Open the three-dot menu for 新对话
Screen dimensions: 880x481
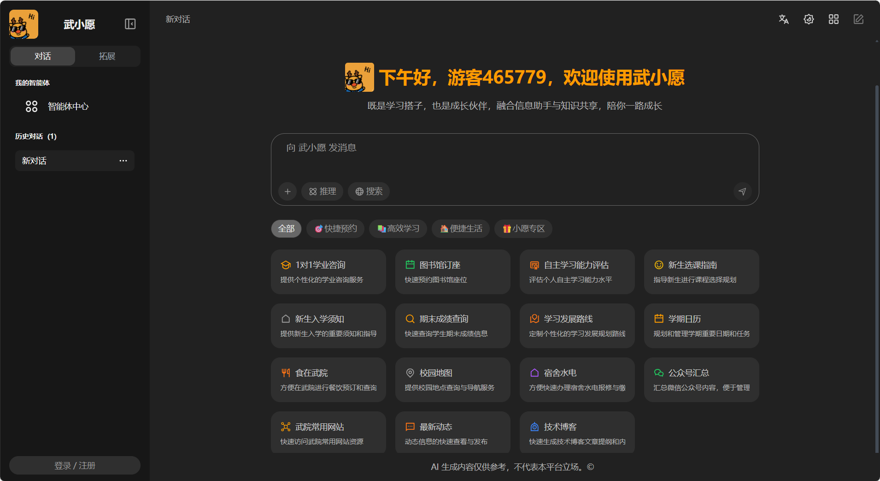click(123, 161)
